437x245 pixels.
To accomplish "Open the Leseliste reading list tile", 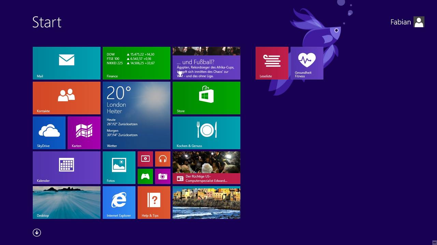I will pyautogui.click(x=272, y=63).
